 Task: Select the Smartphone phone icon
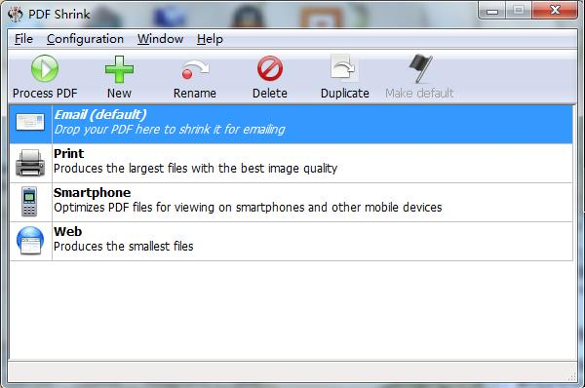tap(29, 202)
